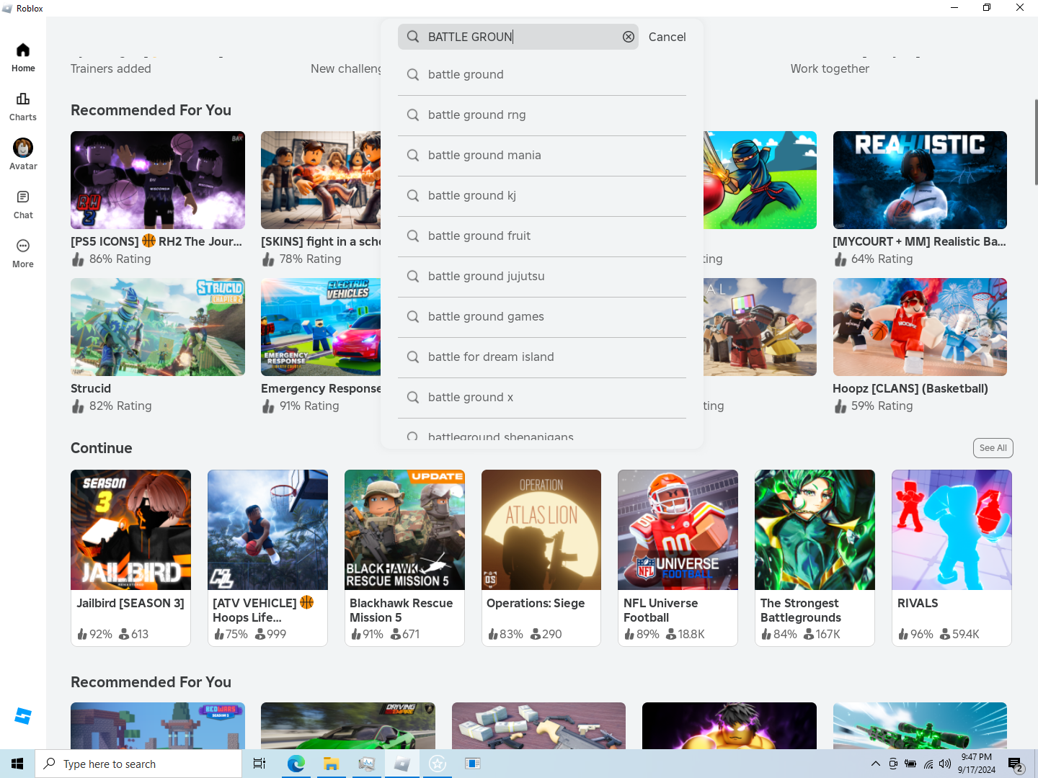Open Hoops Life ATV VEHICLE card
Screen dimensions: 1038x778
[x=267, y=558]
